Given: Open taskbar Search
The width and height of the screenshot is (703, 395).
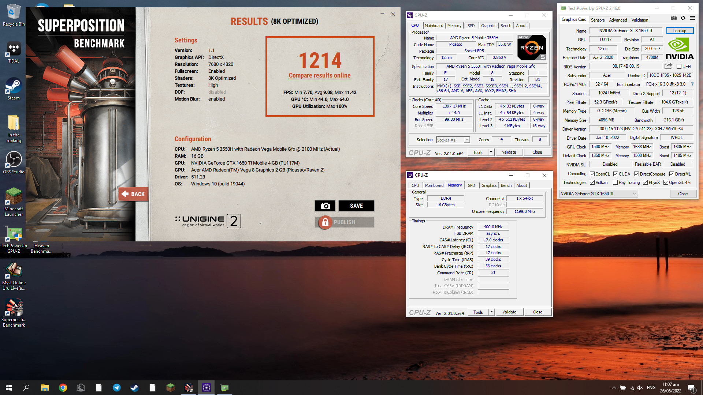Looking at the screenshot, I should click(x=26, y=388).
